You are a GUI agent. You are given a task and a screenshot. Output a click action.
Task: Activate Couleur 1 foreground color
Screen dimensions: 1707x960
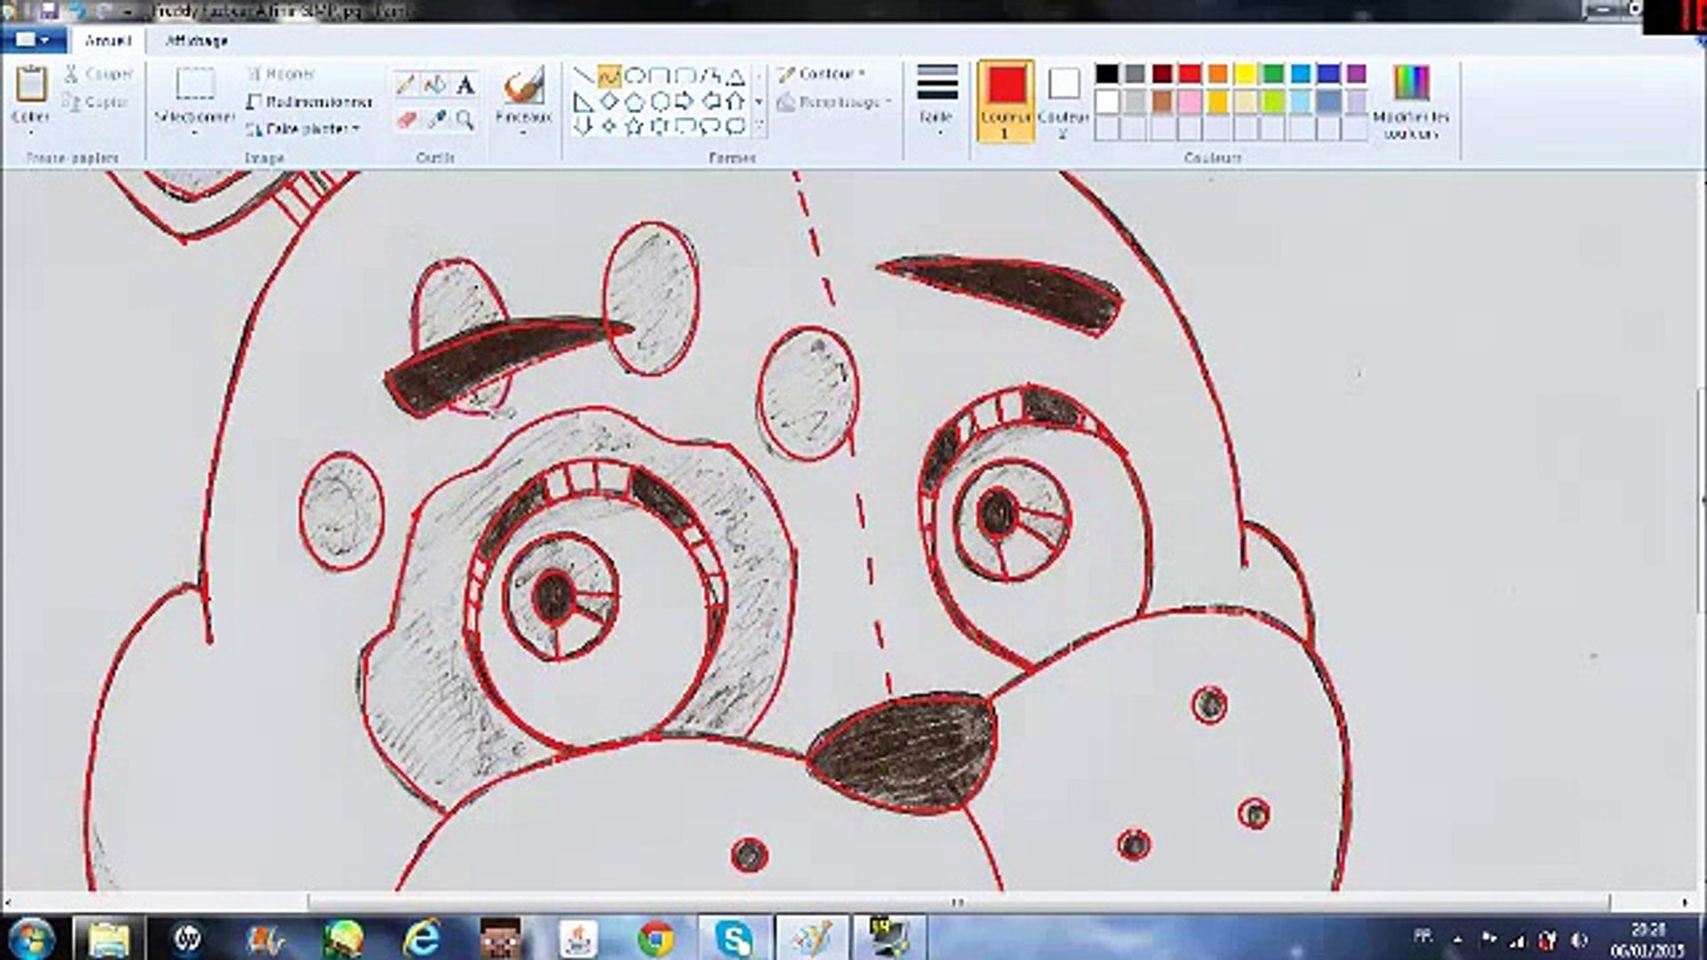point(1006,100)
